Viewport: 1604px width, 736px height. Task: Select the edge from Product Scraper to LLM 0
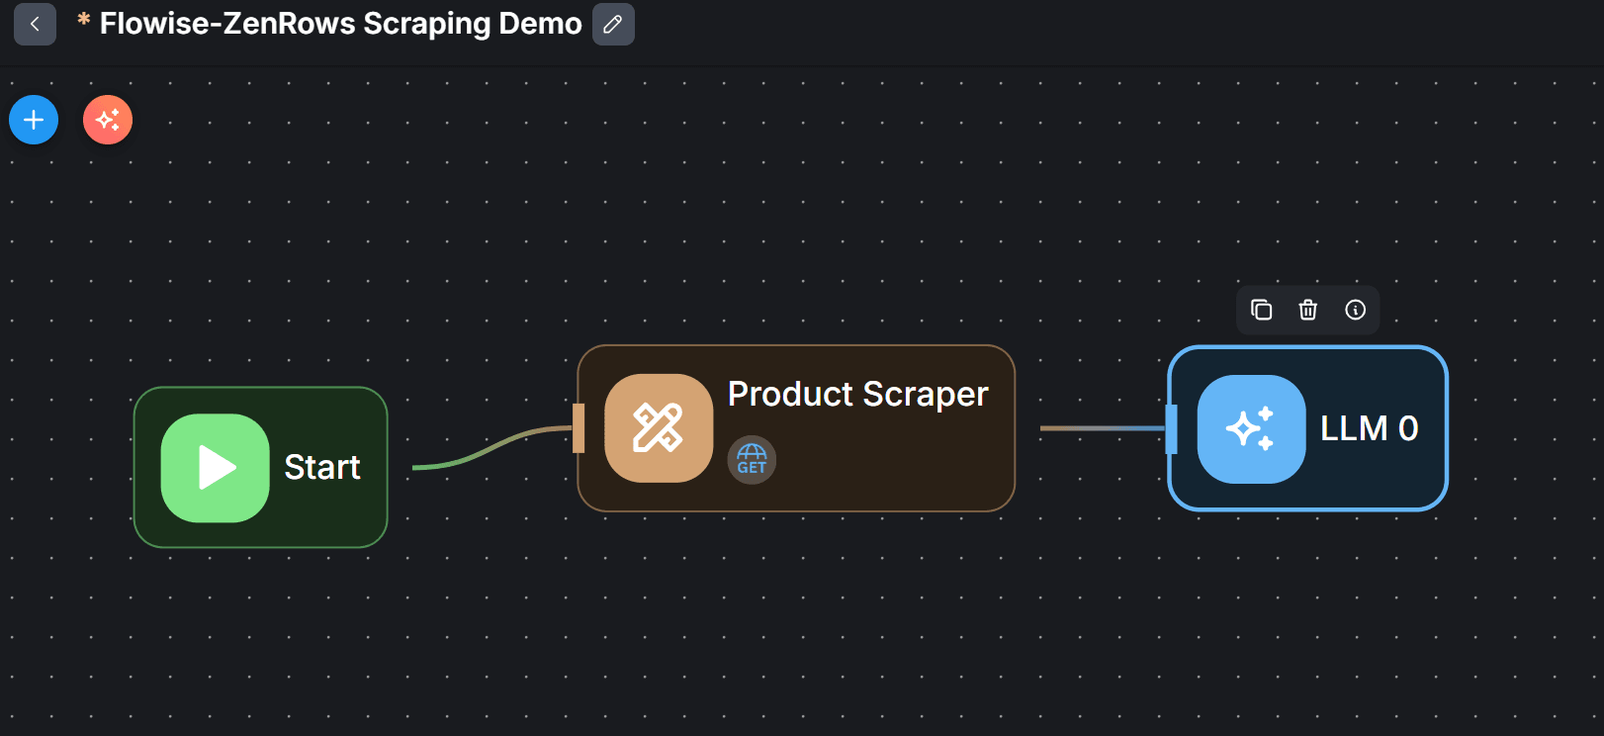tap(1103, 428)
